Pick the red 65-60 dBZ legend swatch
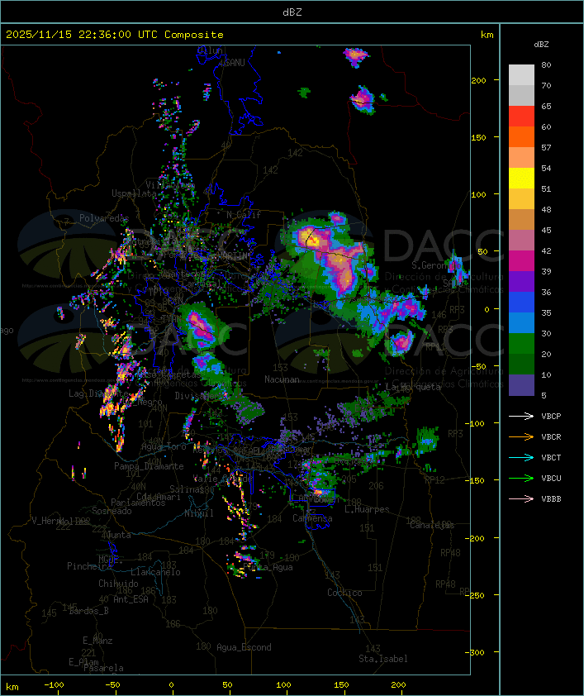Image resolution: width=584 pixels, height=696 pixels. click(521, 117)
